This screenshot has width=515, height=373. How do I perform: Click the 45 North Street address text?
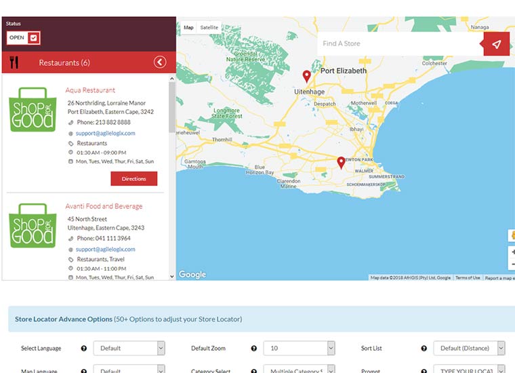click(x=87, y=219)
